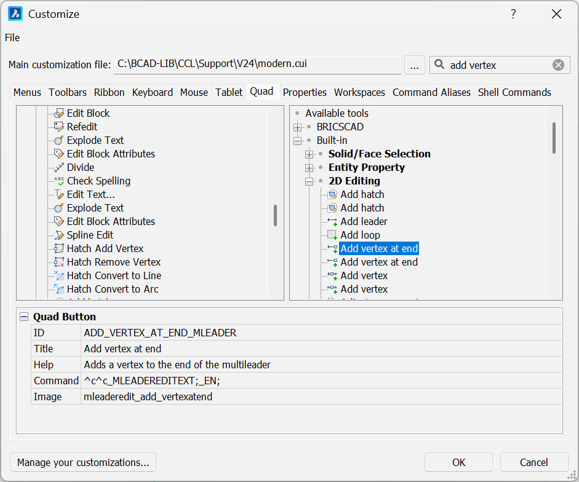Image resolution: width=579 pixels, height=482 pixels.
Task: Switch to the Menus tab
Action: tap(27, 92)
